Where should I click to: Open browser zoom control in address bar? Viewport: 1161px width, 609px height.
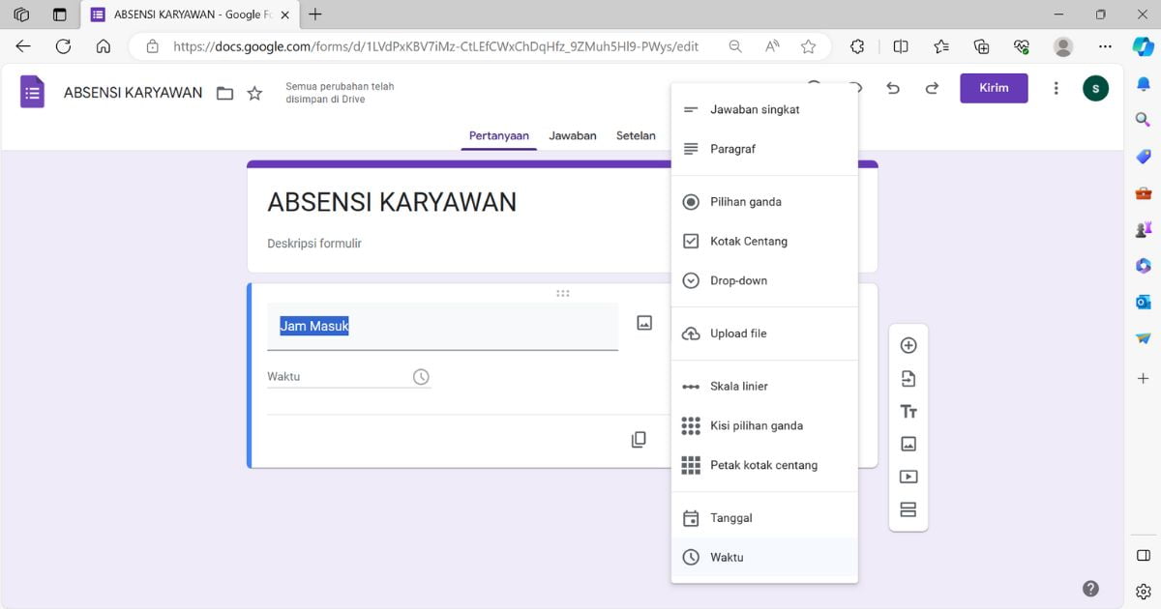pyautogui.click(x=735, y=46)
